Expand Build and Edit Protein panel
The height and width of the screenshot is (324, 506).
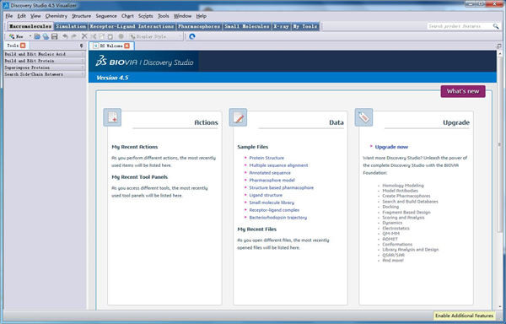coord(45,61)
